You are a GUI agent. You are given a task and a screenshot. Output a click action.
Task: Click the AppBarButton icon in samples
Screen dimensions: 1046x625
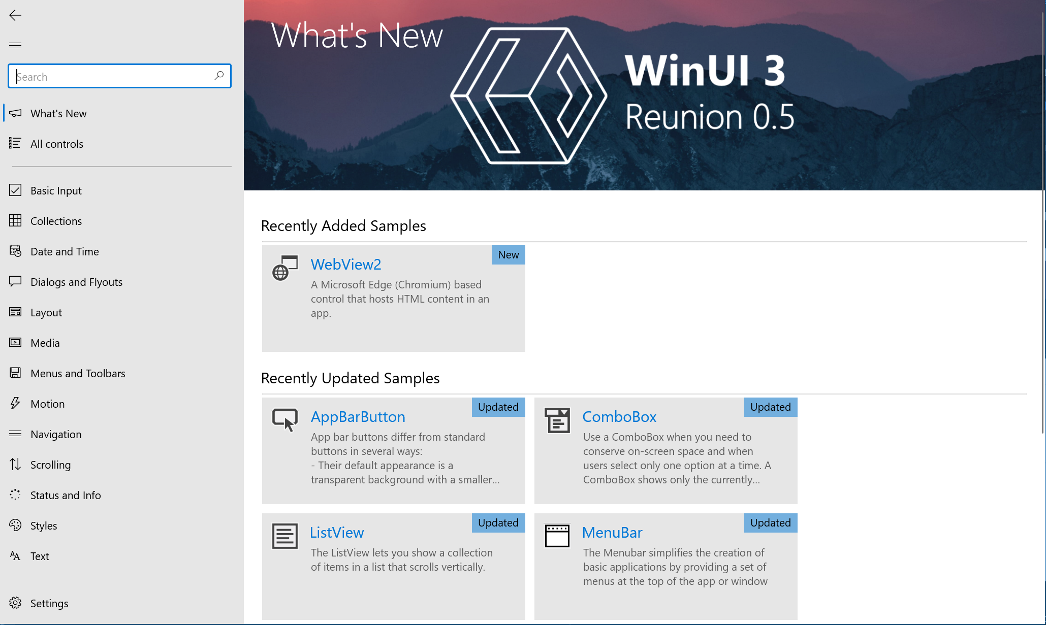284,419
